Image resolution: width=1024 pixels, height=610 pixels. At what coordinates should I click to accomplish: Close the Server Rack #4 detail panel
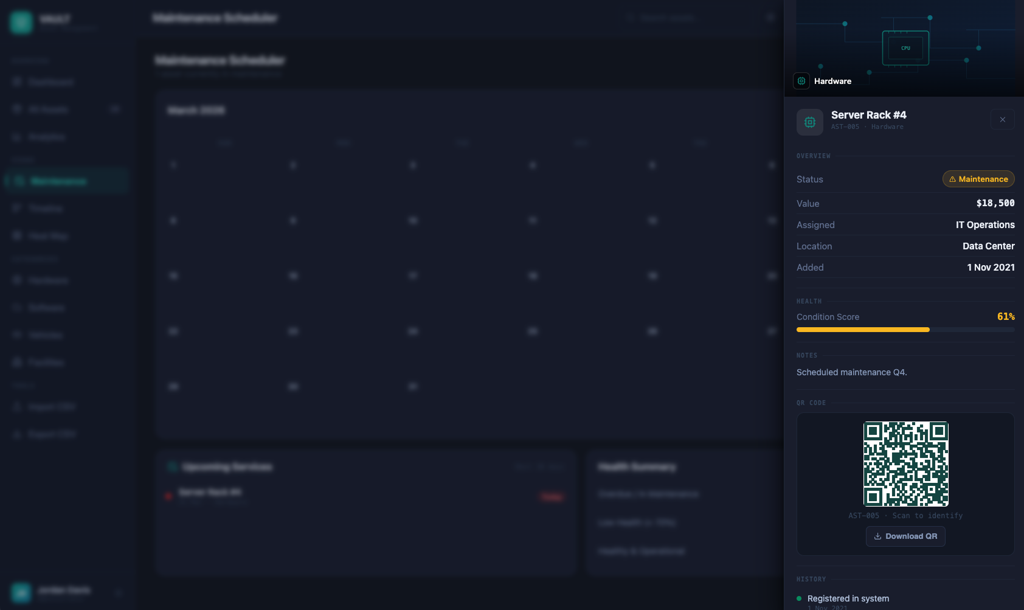point(1002,120)
